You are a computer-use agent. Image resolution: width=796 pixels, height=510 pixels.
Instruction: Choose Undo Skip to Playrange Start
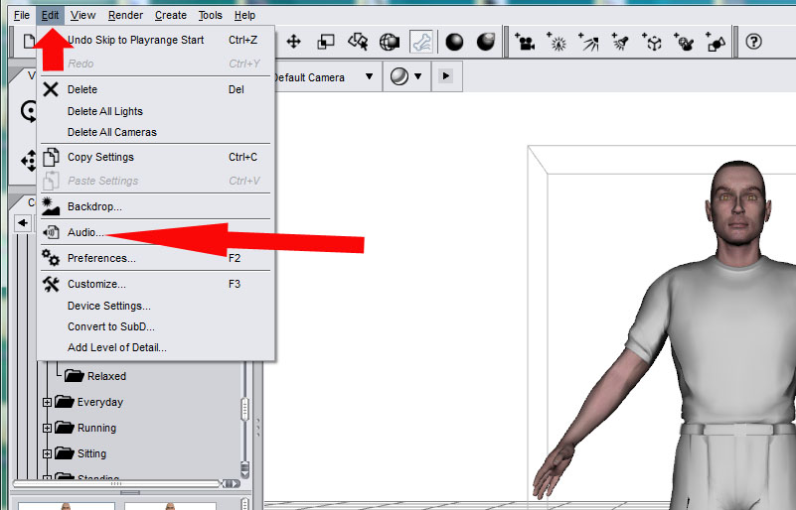click(156, 40)
